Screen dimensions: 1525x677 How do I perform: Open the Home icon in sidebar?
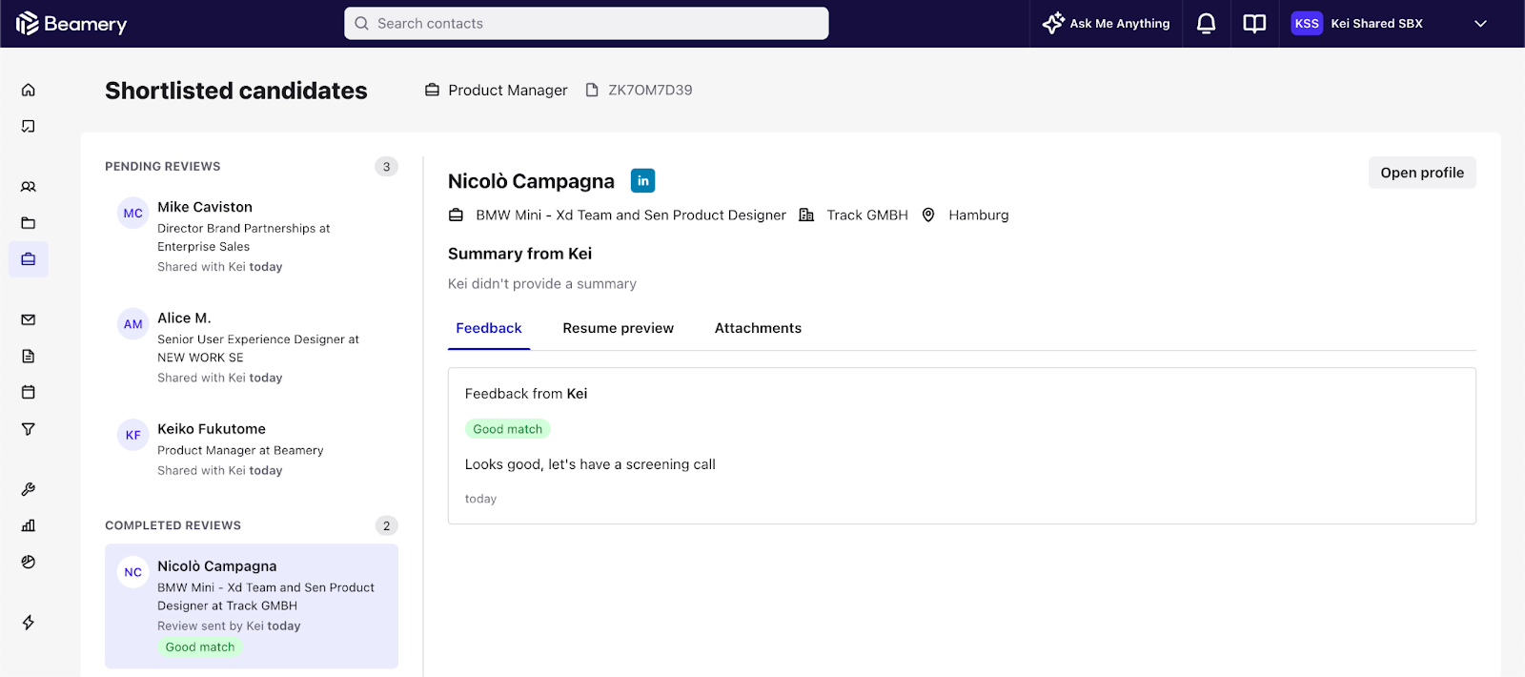click(x=29, y=90)
